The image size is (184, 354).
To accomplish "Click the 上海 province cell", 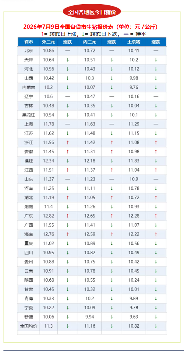I will coord(29,124).
